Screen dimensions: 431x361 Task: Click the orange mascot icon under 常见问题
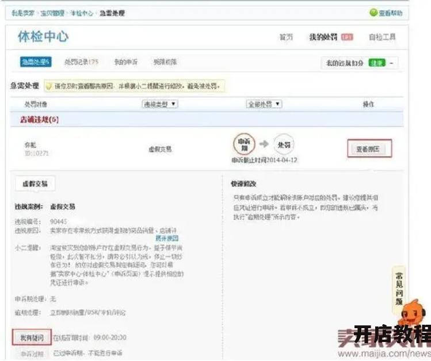tap(411, 312)
